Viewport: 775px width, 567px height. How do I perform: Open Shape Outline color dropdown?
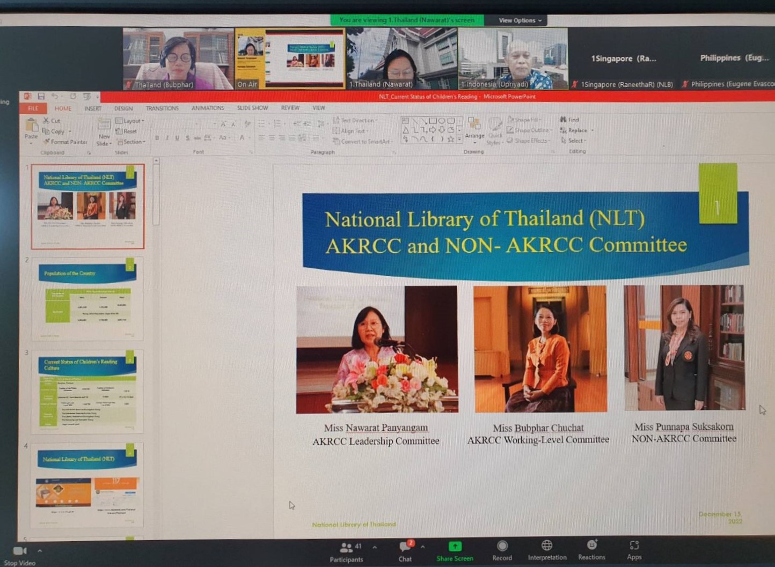(529, 130)
